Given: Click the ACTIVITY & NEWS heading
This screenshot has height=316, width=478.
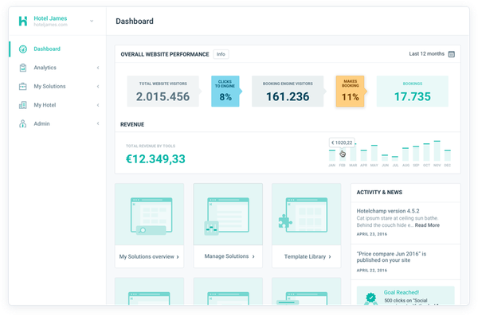Looking at the screenshot, I should (x=379, y=193).
